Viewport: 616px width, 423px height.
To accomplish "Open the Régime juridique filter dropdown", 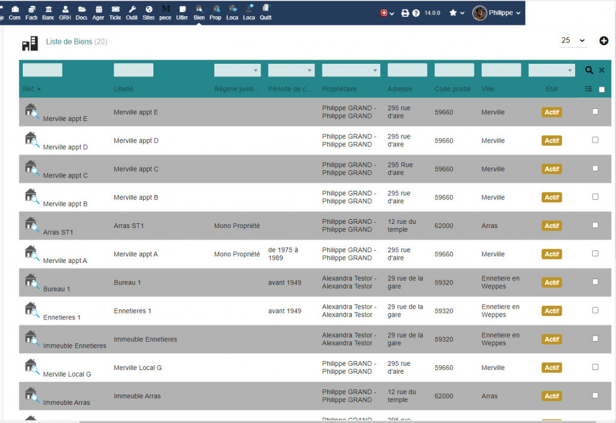I will click(237, 70).
